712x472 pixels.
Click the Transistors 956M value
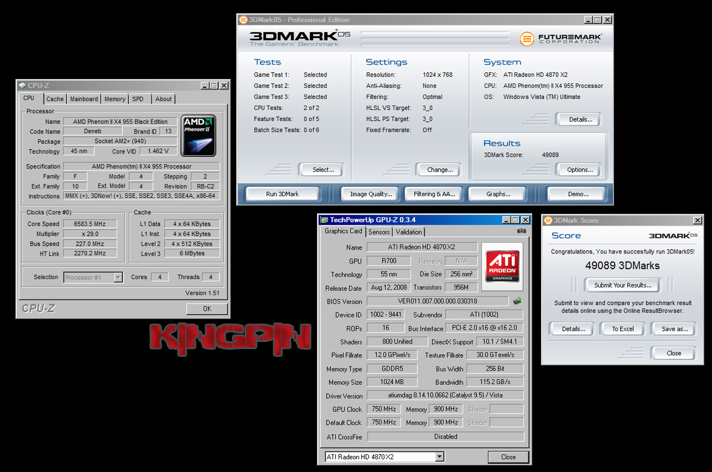tap(461, 288)
